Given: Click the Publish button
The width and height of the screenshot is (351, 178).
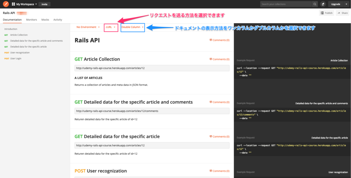Looking at the screenshot, I should tap(326, 13).
